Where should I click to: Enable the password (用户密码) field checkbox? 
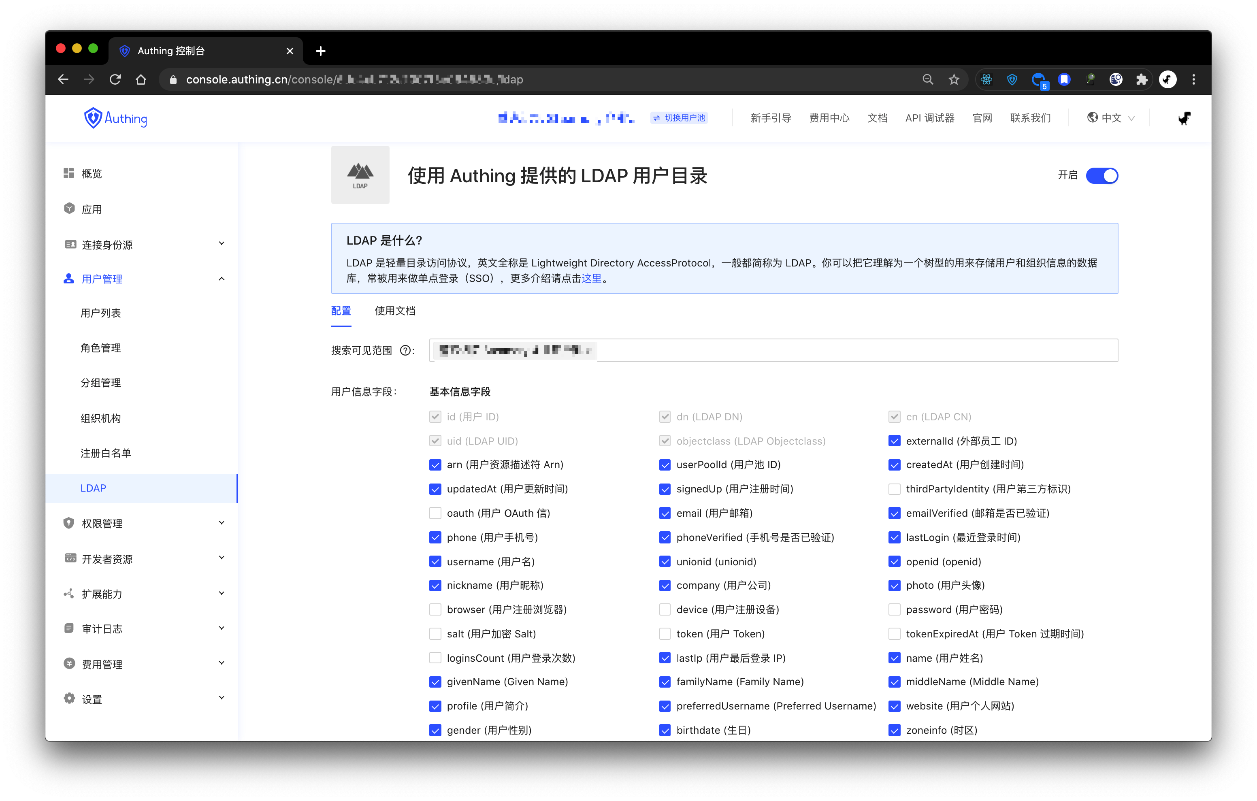point(894,609)
